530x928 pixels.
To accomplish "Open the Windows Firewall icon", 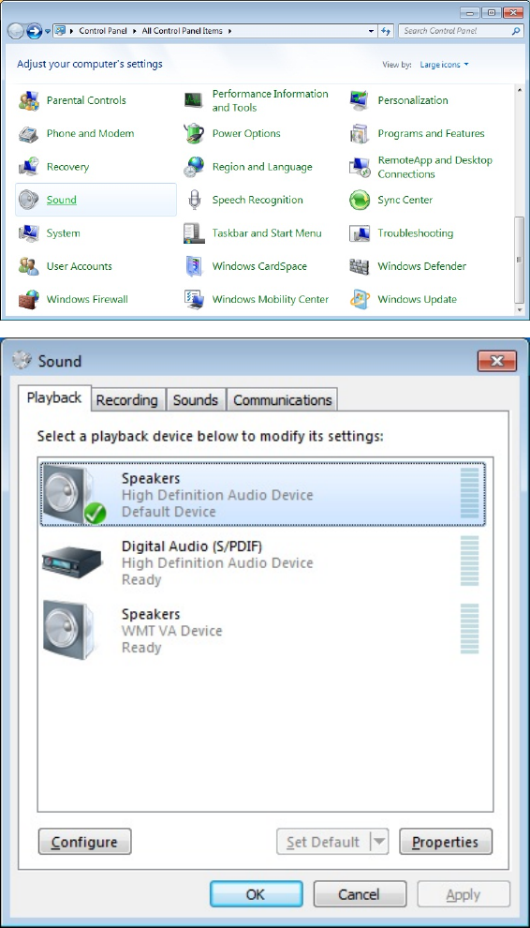I will (x=28, y=299).
